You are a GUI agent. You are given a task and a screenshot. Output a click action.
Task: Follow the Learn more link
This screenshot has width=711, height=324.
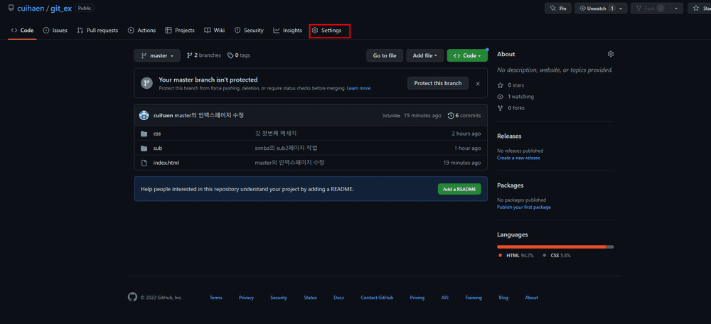click(358, 88)
